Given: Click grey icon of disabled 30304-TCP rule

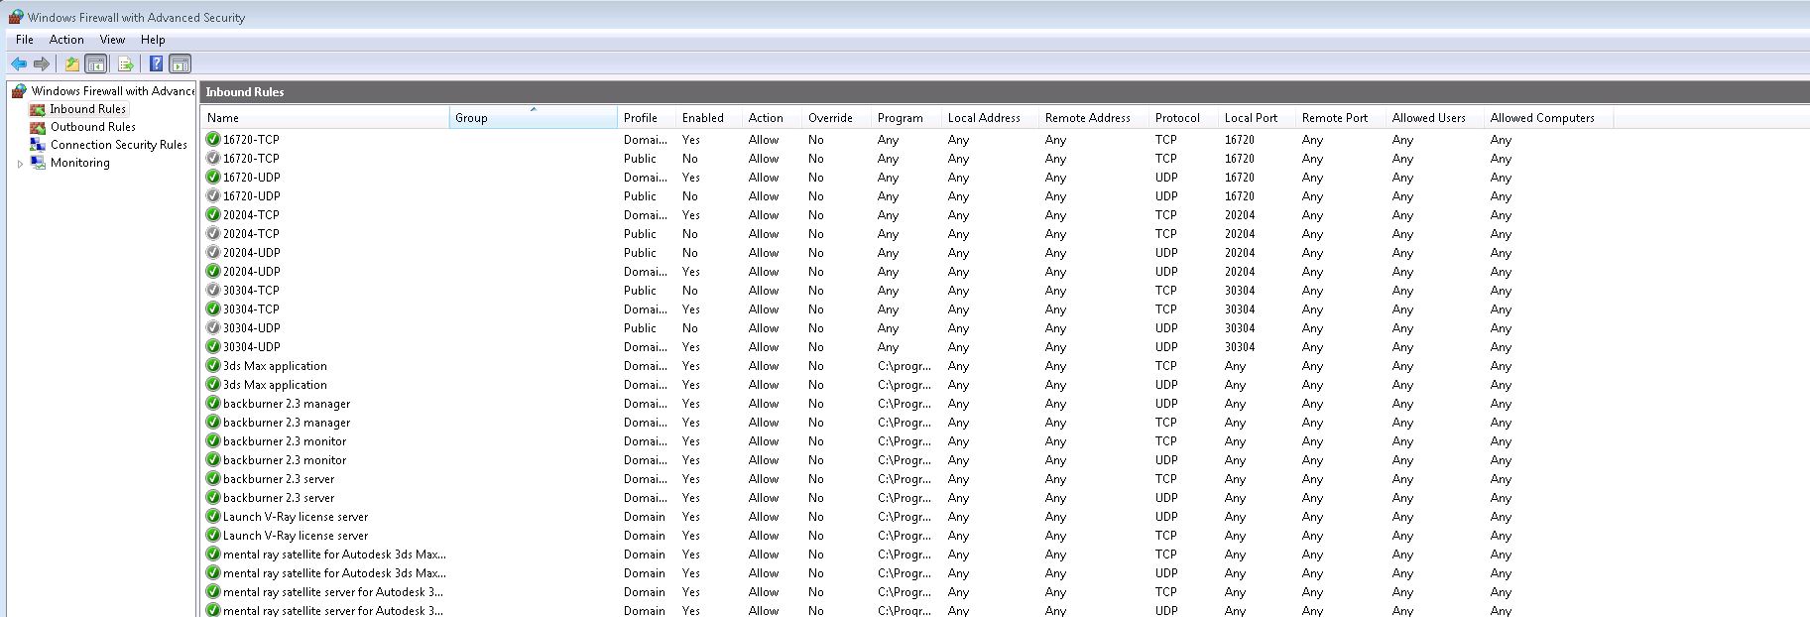Looking at the screenshot, I should click(213, 290).
